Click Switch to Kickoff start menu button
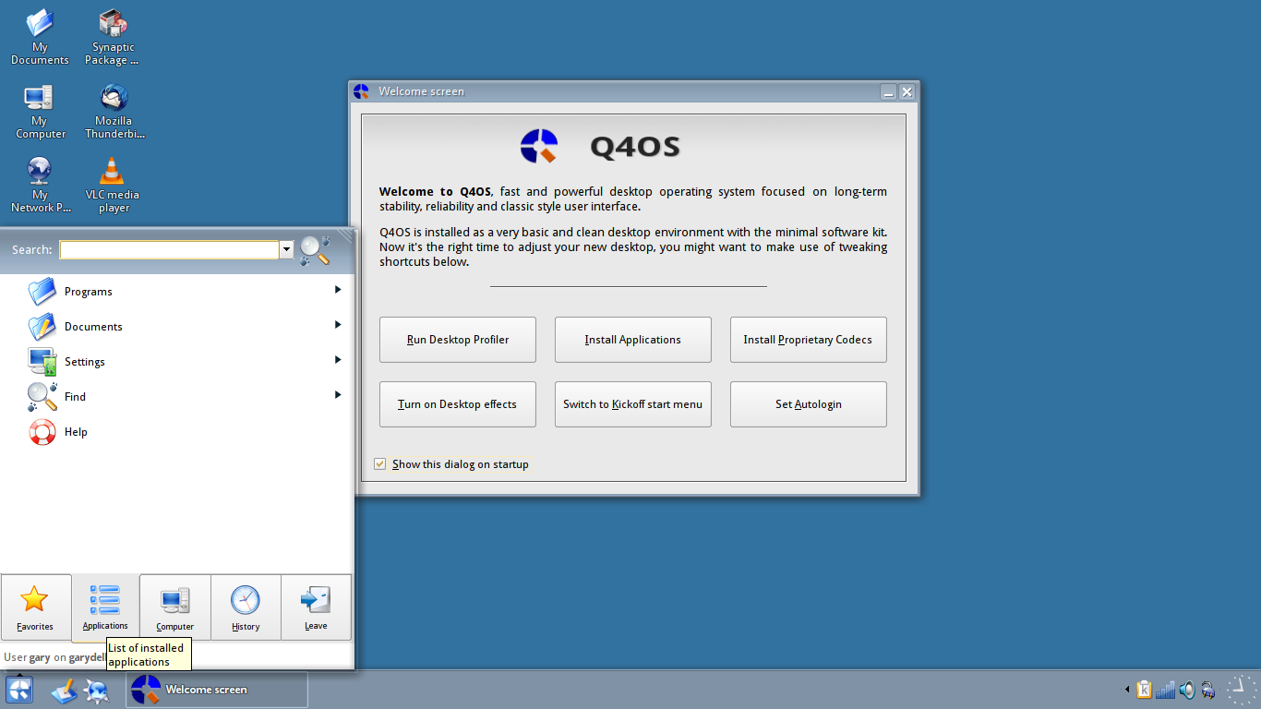The height and width of the screenshot is (709, 1261). (633, 404)
